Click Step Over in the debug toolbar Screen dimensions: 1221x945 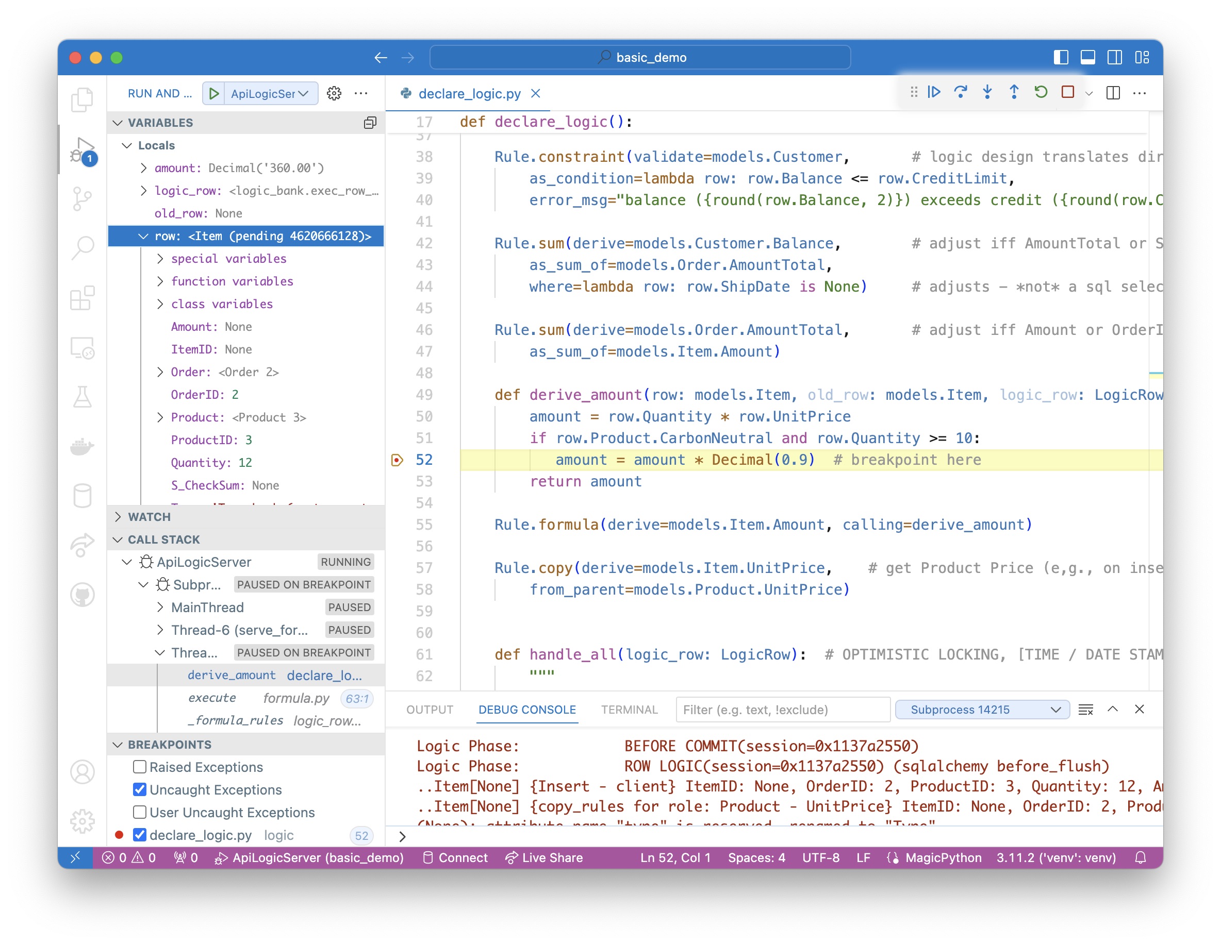[x=961, y=92]
